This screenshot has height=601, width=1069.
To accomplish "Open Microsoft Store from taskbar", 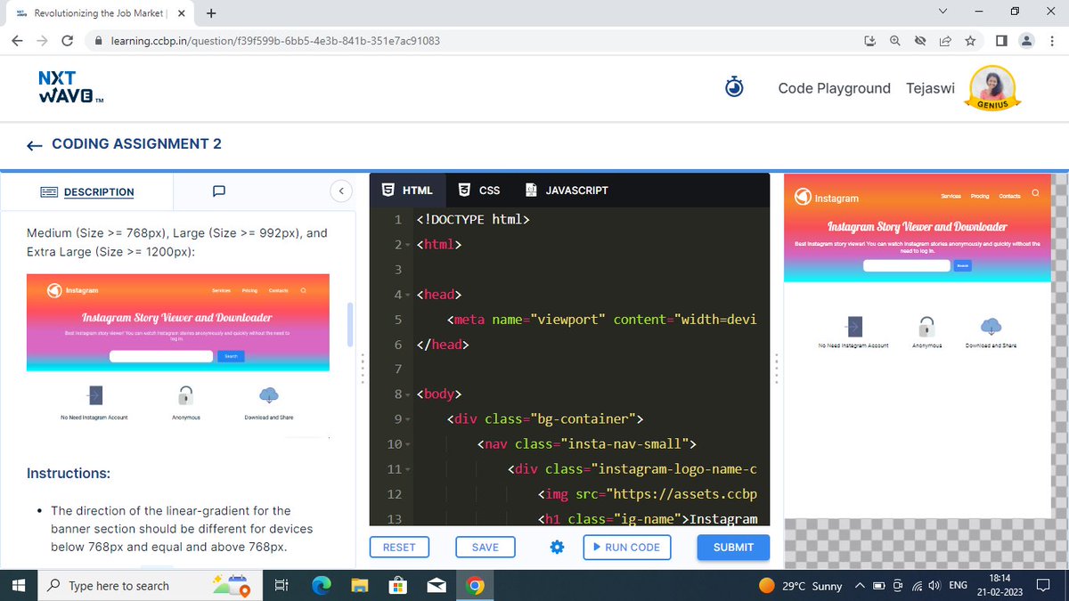I will tap(397, 586).
